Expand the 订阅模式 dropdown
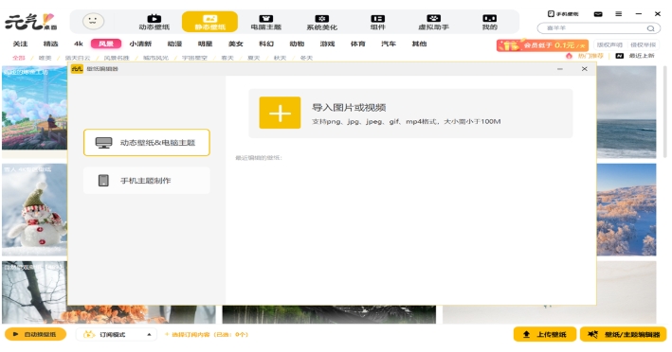The height and width of the screenshot is (352, 672). click(x=117, y=334)
